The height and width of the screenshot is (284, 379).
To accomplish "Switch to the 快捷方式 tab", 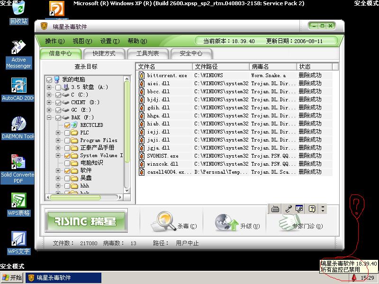I will click(104, 53).
